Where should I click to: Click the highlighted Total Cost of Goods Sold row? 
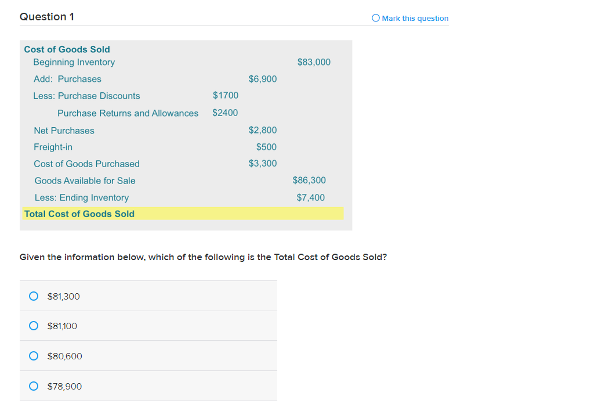pos(79,214)
